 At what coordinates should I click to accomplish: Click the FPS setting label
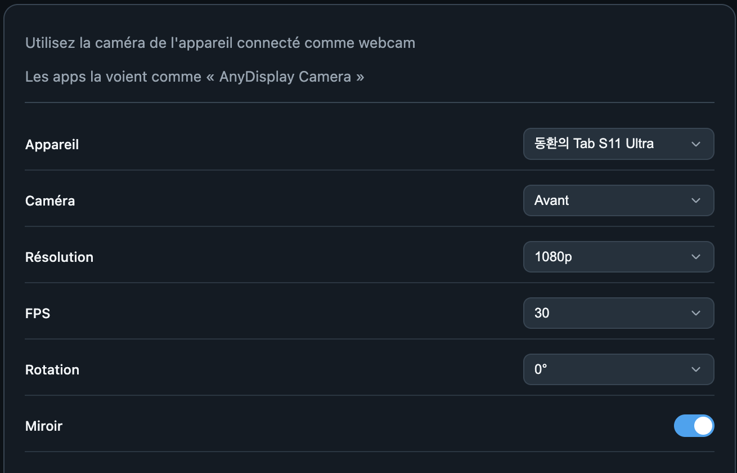38,314
